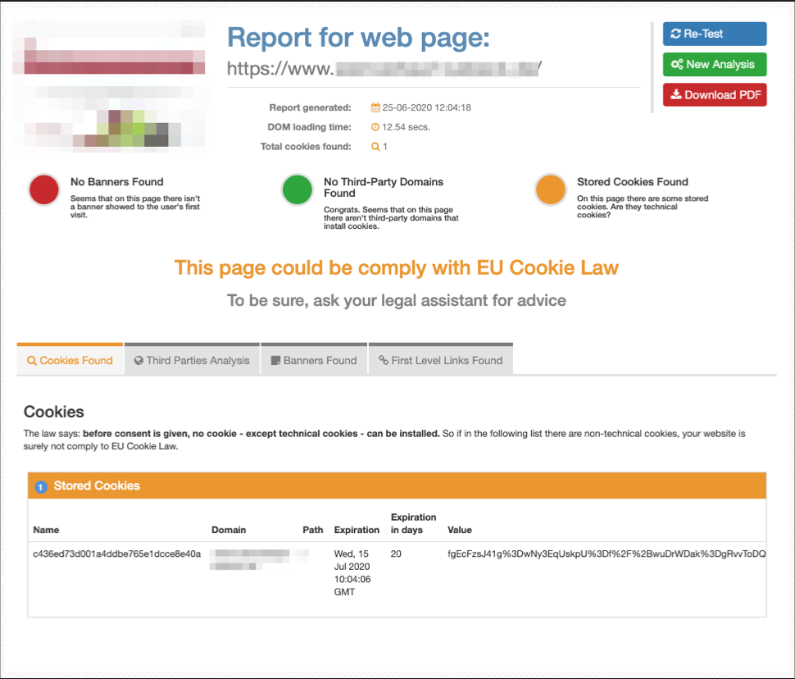Click 'This page could be comply' headline
Image resolution: width=795 pixels, height=679 pixels.
pyautogui.click(x=397, y=268)
